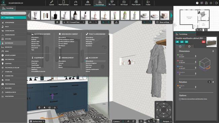Click the redo arrow button
The width and height of the screenshot is (219, 123).
point(96,22)
